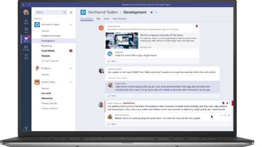Viewport: 262px width, 147px height.
Task: Open the Files icon in sidebar
Action: click(x=26, y=56)
